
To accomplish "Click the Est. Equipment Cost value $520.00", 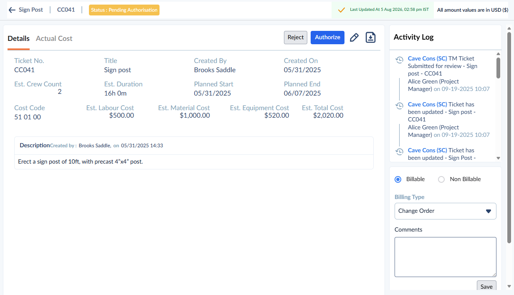I will tap(277, 116).
